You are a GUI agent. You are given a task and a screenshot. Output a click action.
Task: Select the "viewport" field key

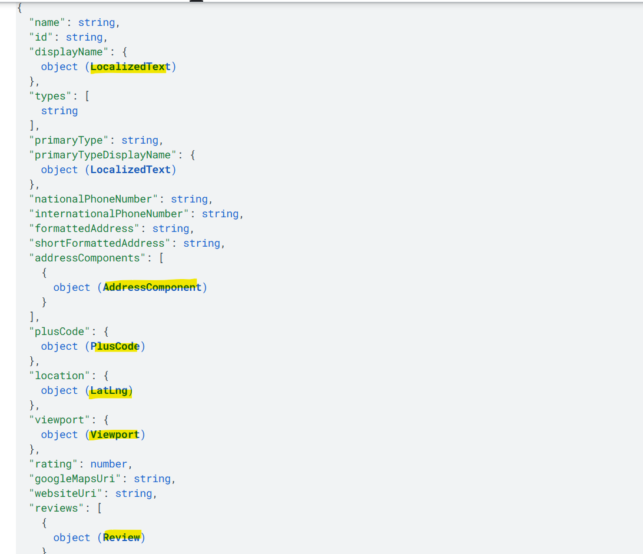pyautogui.click(x=59, y=420)
